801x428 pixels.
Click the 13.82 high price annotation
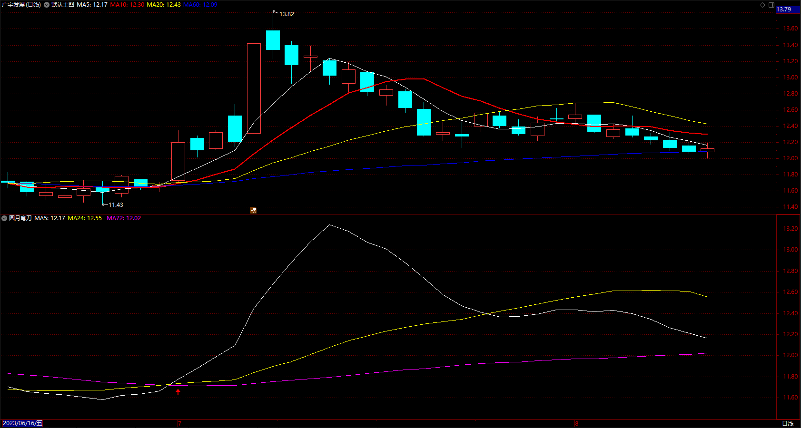click(287, 14)
